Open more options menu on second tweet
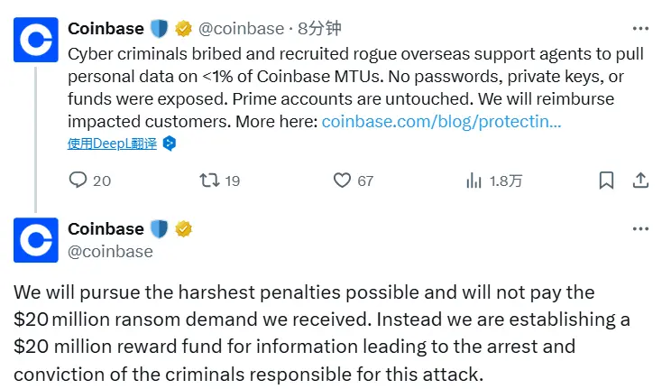The image size is (662, 389). tap(639, 229)
